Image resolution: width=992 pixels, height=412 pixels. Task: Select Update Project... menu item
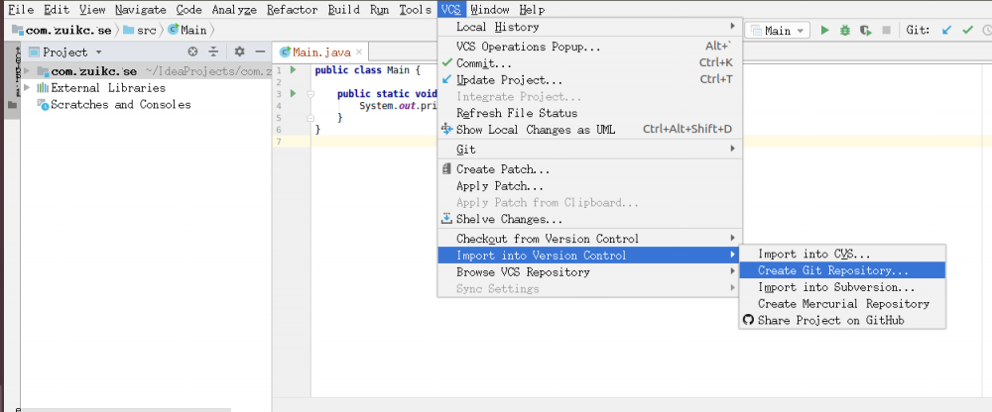[x=587, y=79]
